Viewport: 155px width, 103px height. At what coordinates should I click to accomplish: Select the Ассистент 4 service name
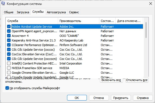click(20, 36)
